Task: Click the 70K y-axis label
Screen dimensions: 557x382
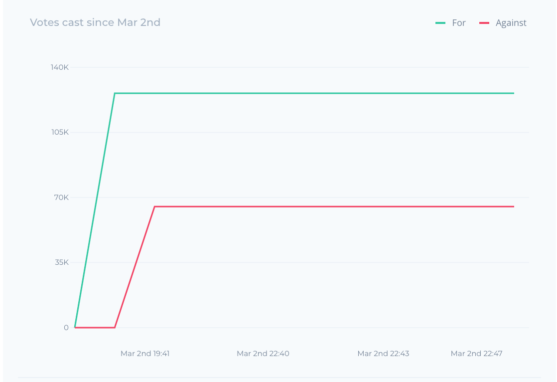Action: coord(61,197)
